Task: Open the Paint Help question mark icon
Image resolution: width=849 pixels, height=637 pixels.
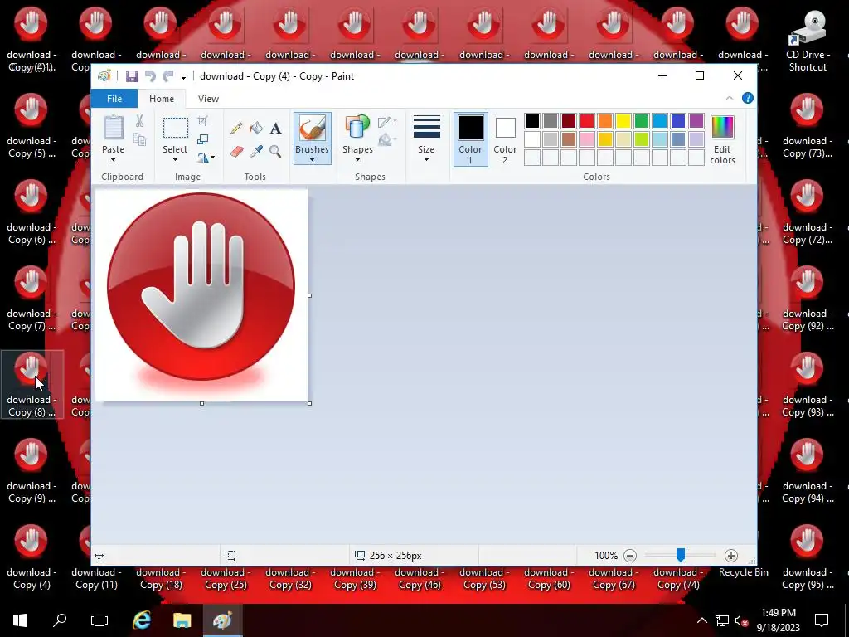Action: click(748, 98)
